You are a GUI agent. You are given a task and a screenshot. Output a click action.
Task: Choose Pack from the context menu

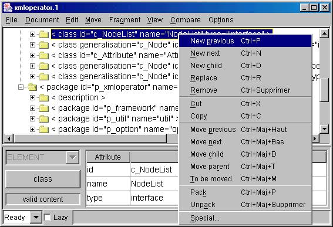[x=245, y=192]
